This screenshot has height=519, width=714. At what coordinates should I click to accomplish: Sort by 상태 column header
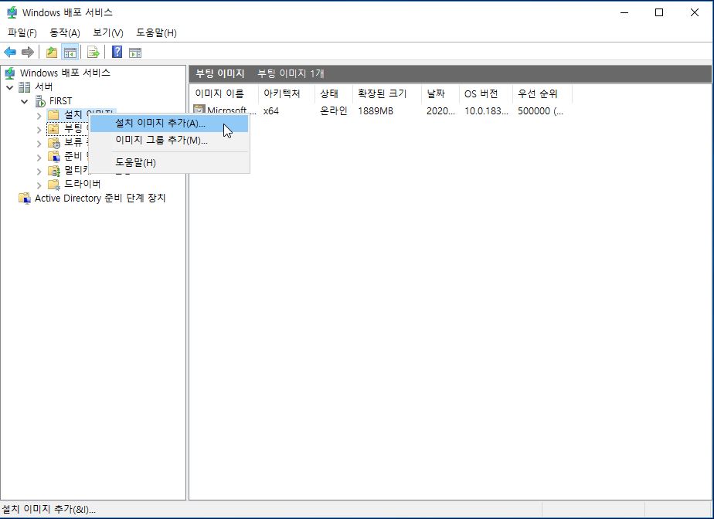pyautogui.click(x=334, y=93)
